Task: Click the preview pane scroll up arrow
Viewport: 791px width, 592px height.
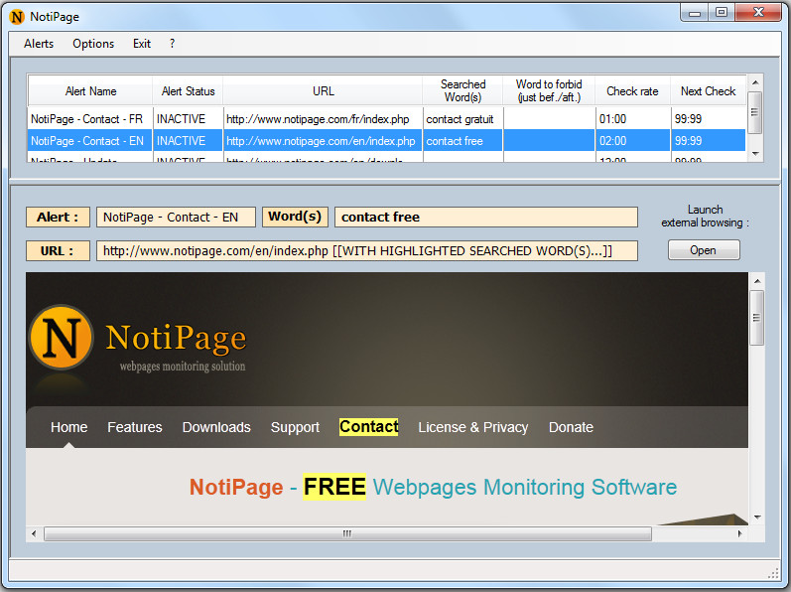Action: pos(756,281)
